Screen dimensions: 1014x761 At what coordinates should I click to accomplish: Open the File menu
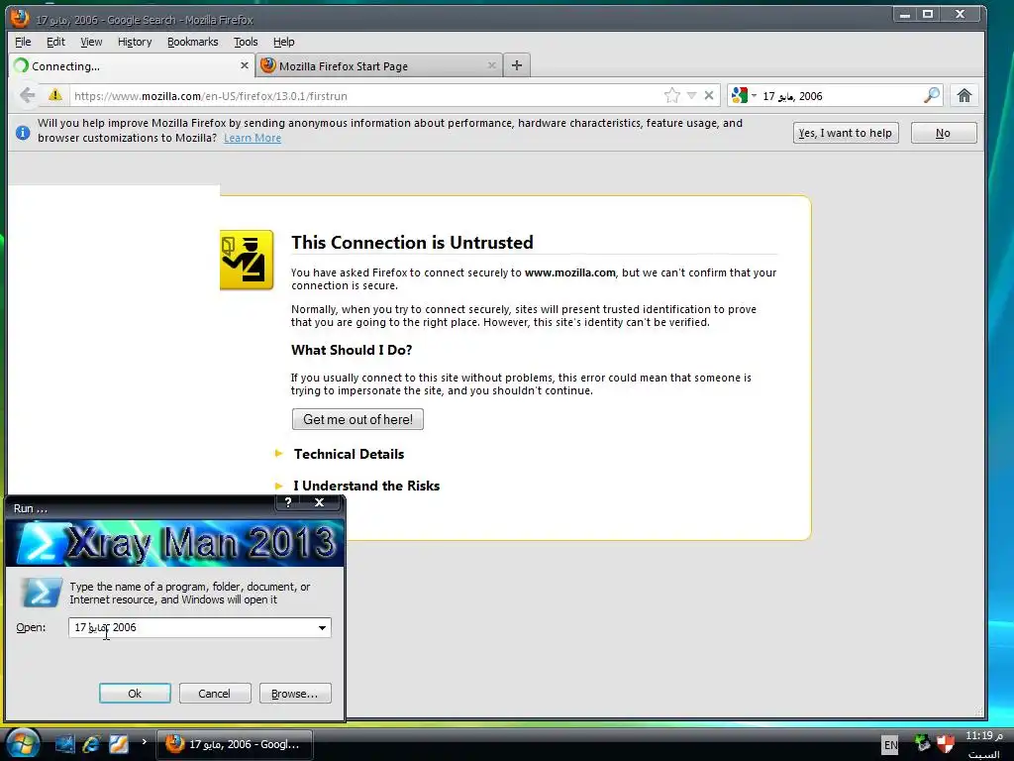tap(23, 42)
